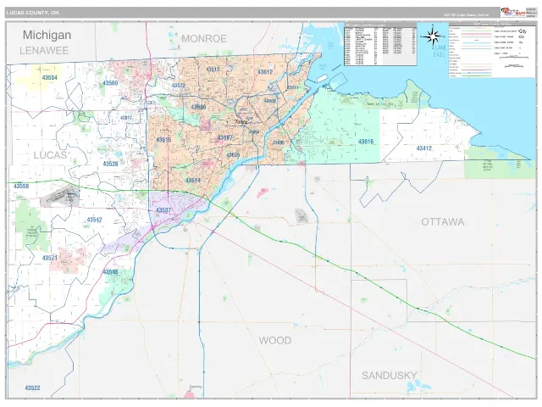
Task: Click ZIP code 43606 label
Action: (198, 108)
